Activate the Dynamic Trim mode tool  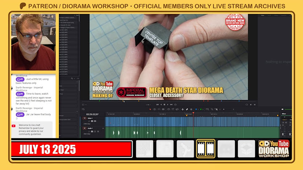pyautogui.click(x=159, y=109)
